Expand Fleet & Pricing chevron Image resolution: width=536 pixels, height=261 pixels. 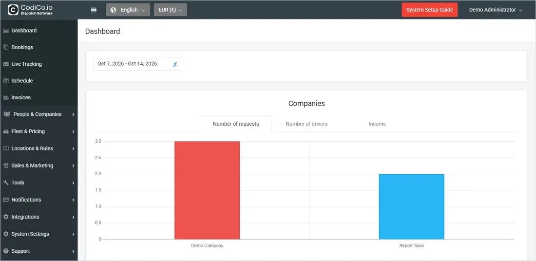(x=74, y=131)
